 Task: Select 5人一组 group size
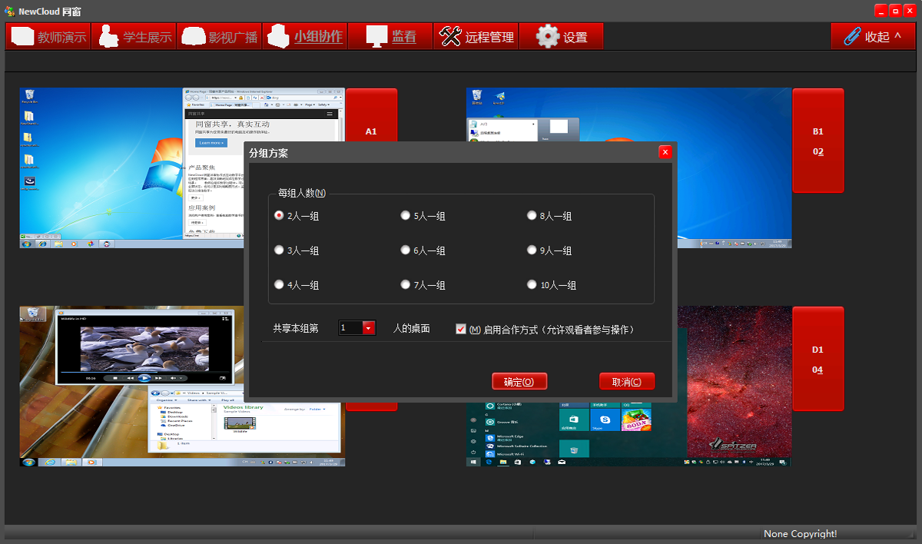coord(423,216)
